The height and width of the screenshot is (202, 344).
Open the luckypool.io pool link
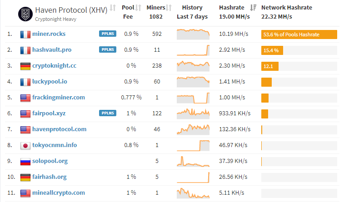coord(50,82)
